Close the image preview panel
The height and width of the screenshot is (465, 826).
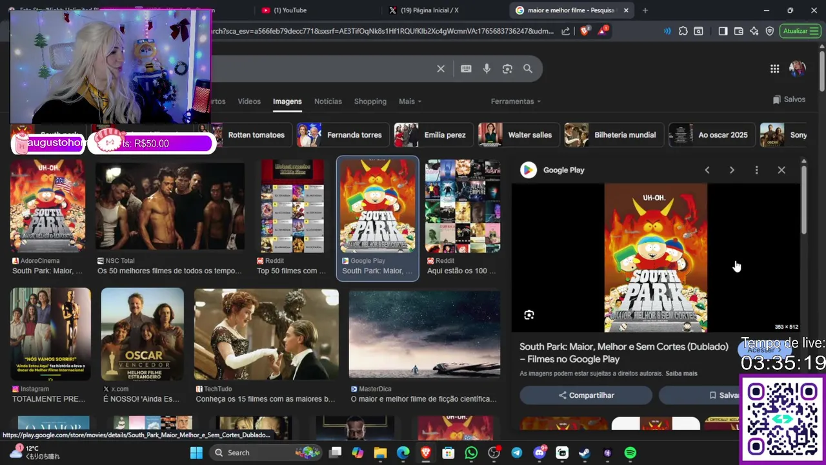(781, 170)
